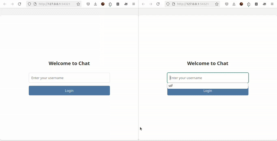Screen dimensions: 277x141
Task: Click the shield icon in right address bar
Action: coord(168,4)
